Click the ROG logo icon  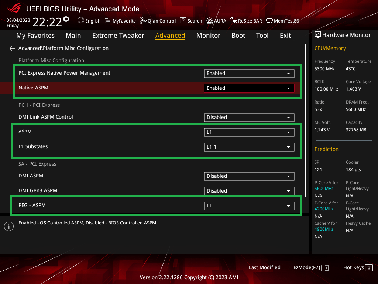(14, 9)
